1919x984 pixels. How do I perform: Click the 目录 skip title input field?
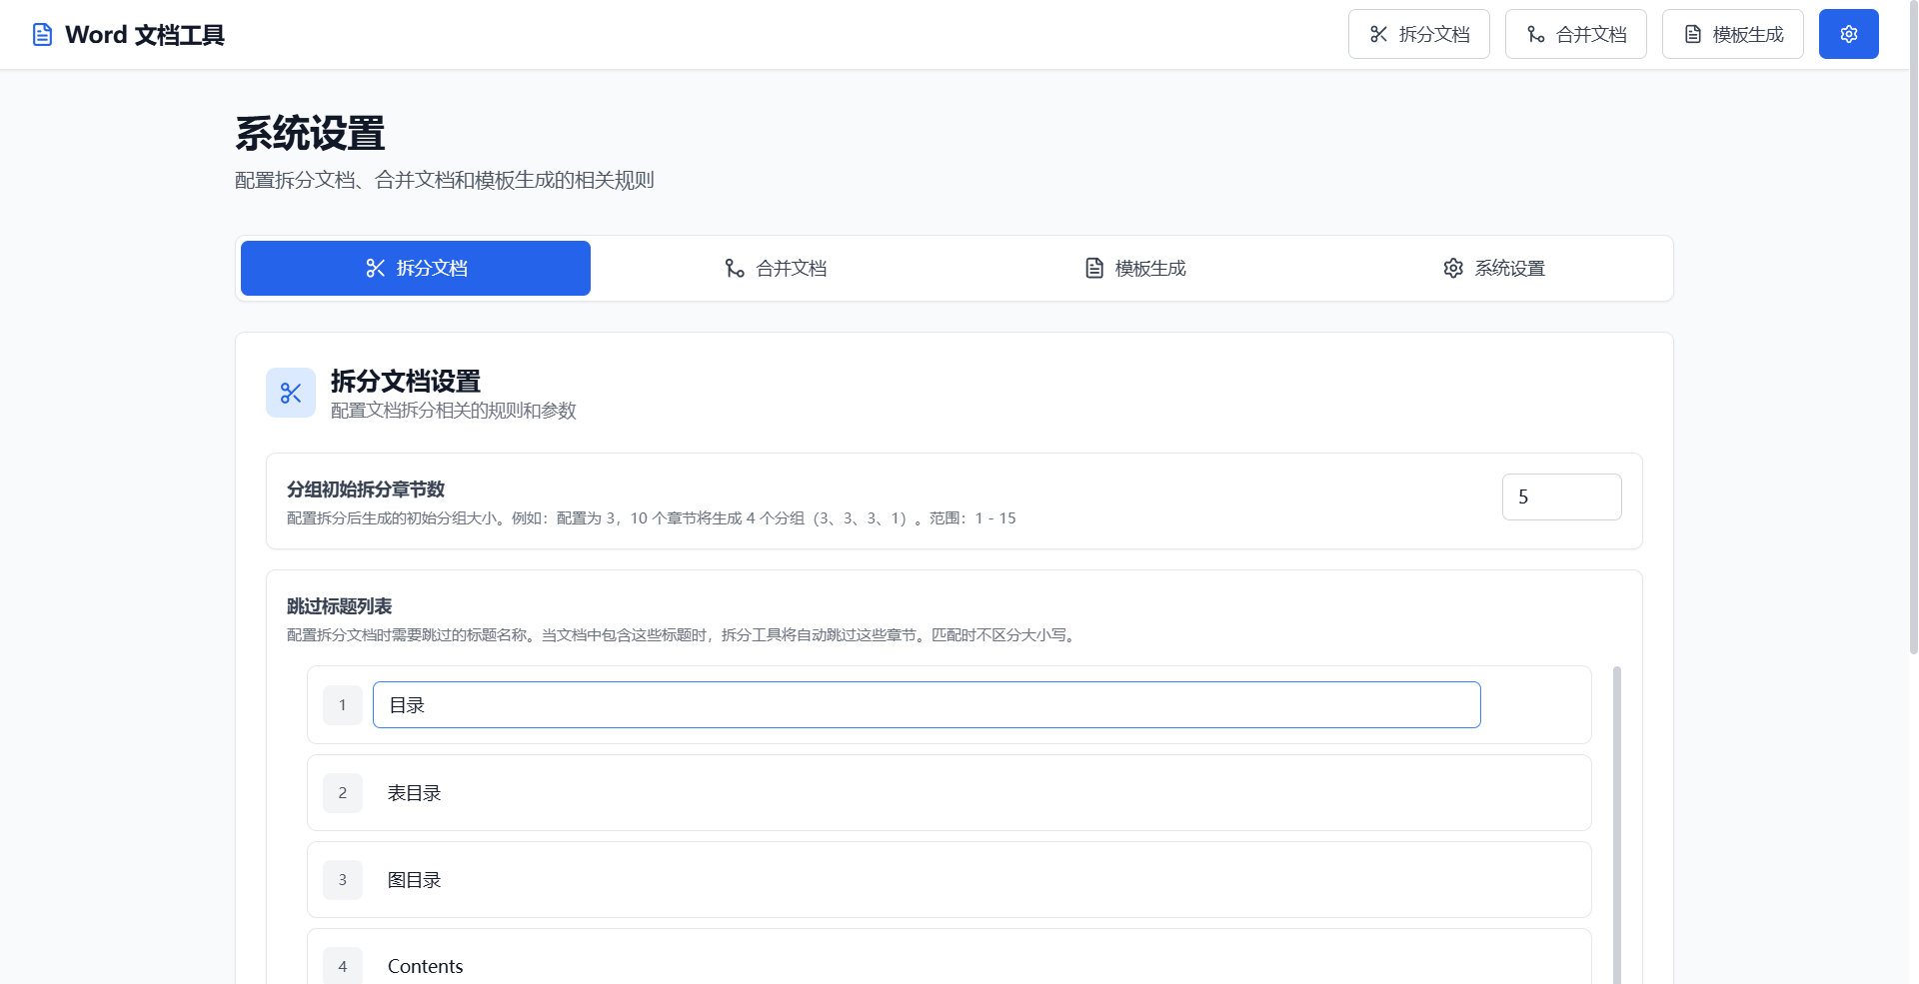tap(926, 704)
